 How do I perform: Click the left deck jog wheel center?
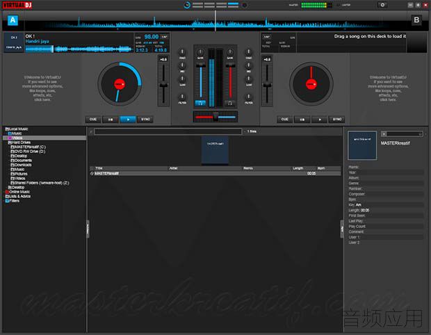tap(120, 84)
